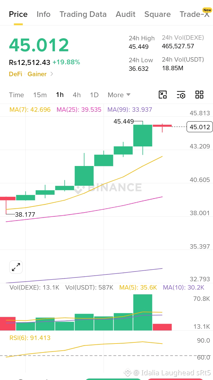Click the MA(25): 39.535 indicator label
Screen dimensions: 213x380
79,110
